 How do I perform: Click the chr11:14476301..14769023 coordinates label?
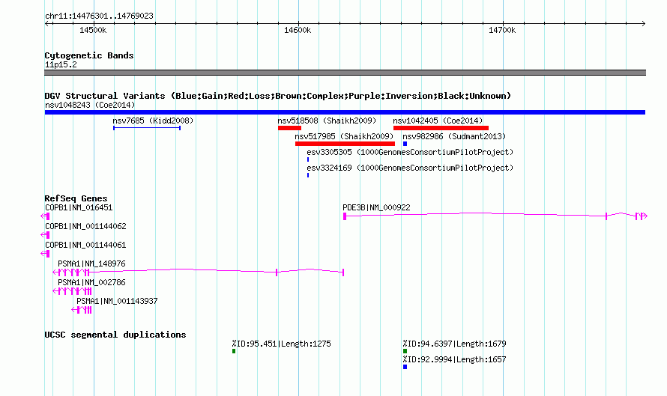click(99, 16)
